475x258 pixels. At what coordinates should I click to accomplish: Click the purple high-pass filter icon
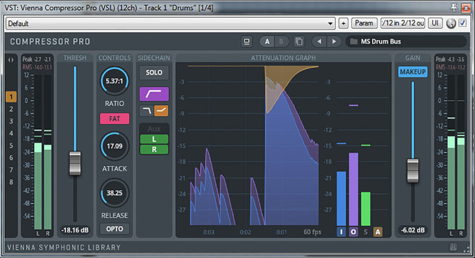pos(154,94)
